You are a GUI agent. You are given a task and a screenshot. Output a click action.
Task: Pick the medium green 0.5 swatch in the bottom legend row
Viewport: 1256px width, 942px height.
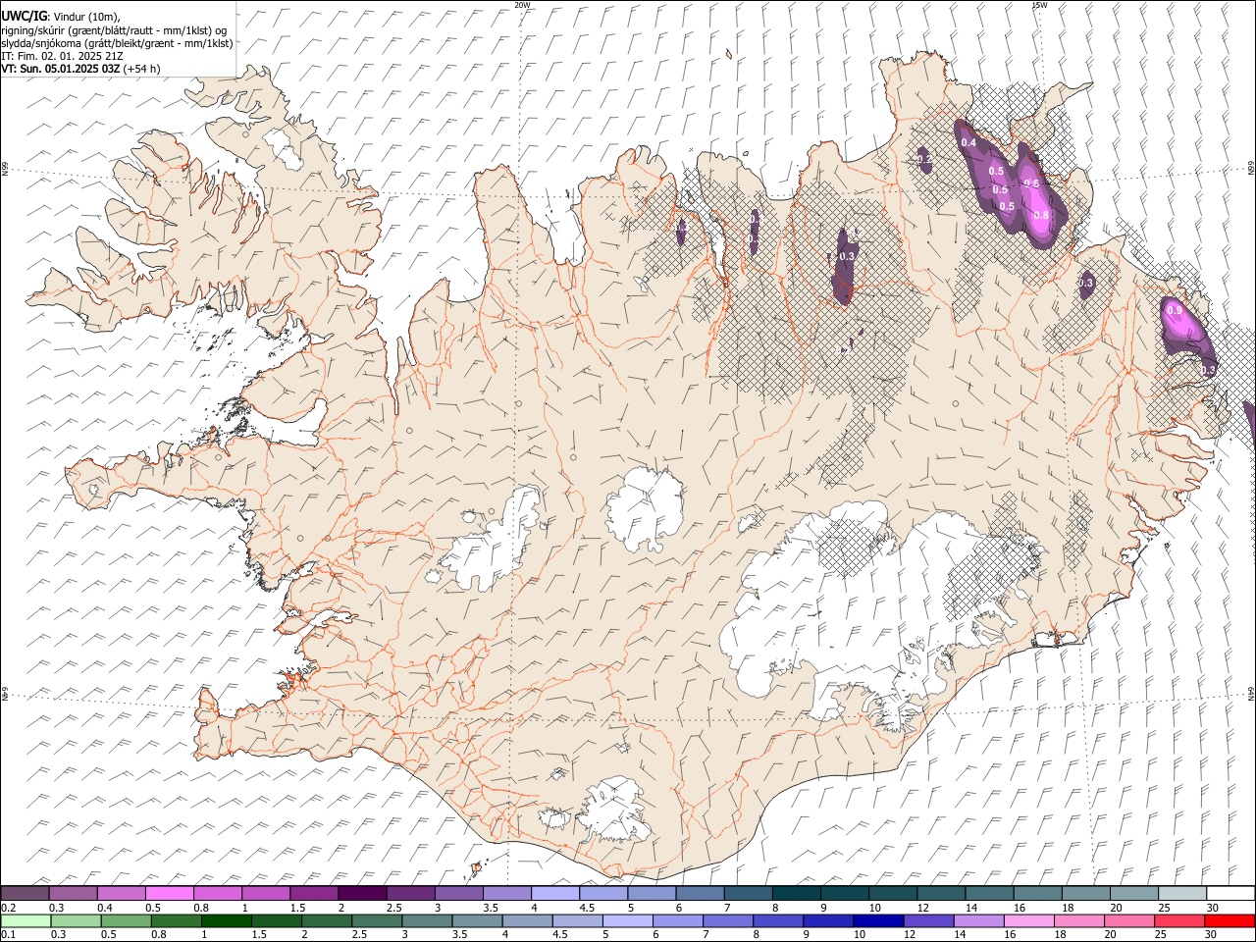(127, 920)
